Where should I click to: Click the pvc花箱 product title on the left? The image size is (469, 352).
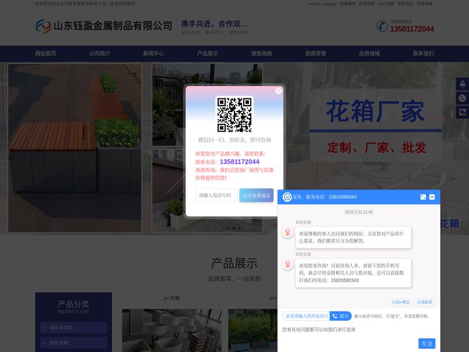[x=171, y=298]
